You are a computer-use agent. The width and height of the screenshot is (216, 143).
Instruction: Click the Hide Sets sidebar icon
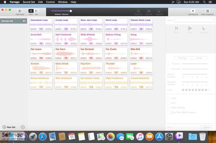pos(20,11)
